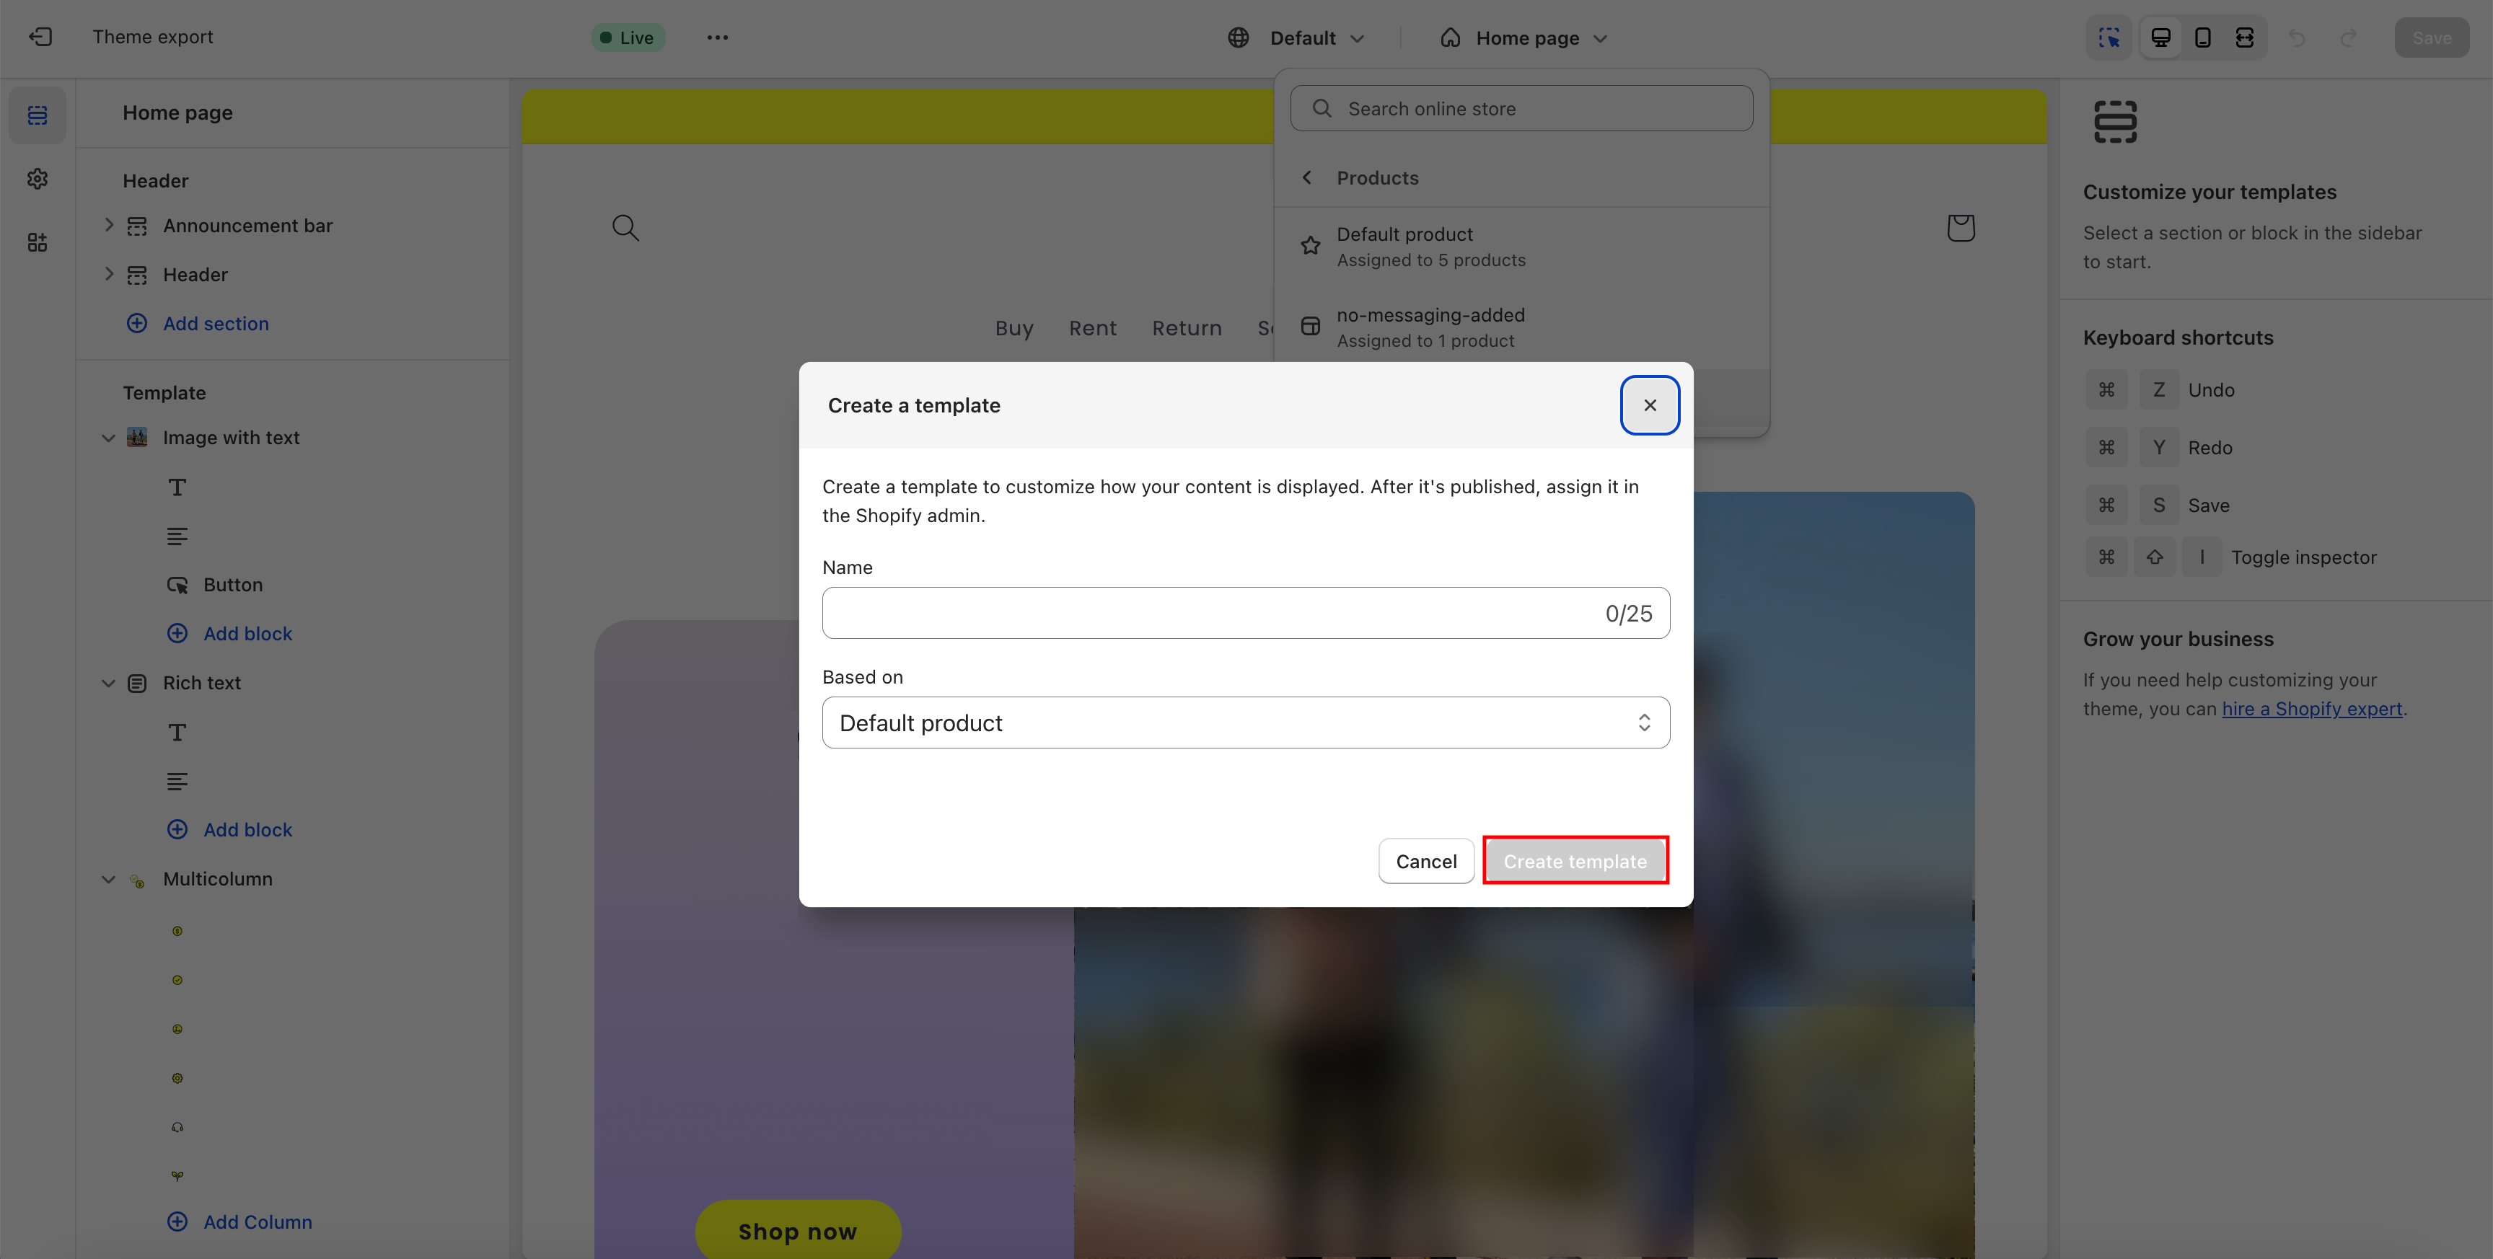2493x1259 pixels.
Task: Collapse the Multicolumn section
Action: coord(108,880)
